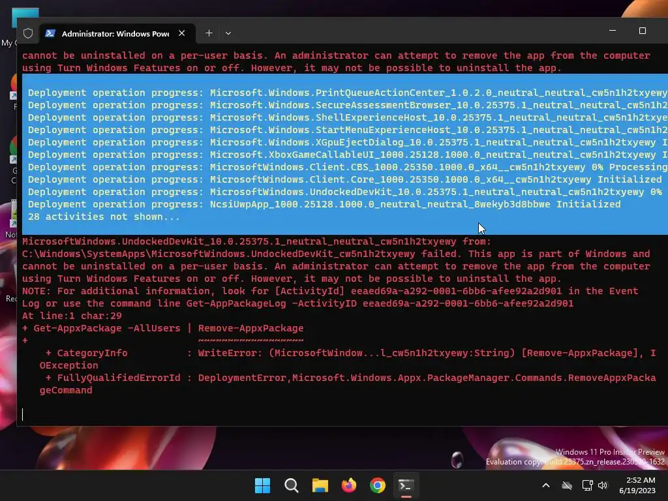This screenshot has height=501, width=668.
Task: Close the Administrator PowerShell tab
Action: (x=182, y=33)
